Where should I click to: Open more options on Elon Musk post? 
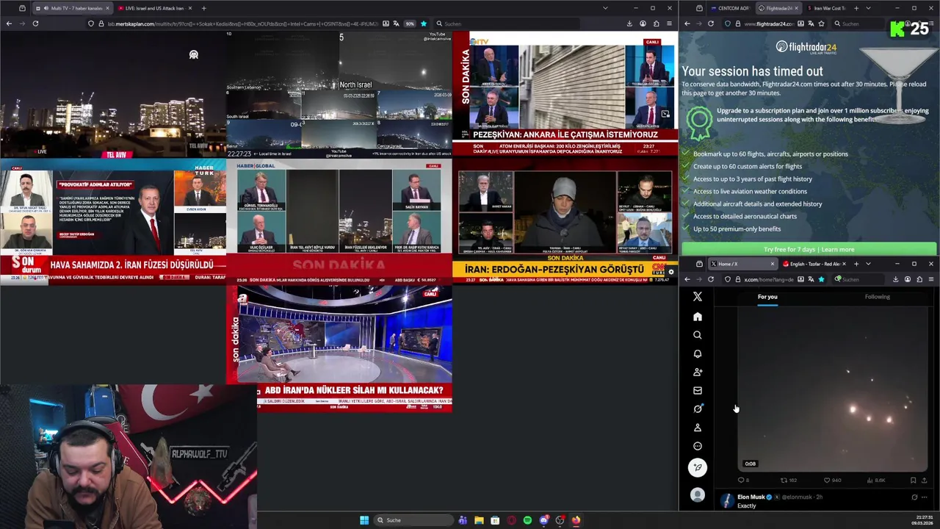tap(925, 497)
